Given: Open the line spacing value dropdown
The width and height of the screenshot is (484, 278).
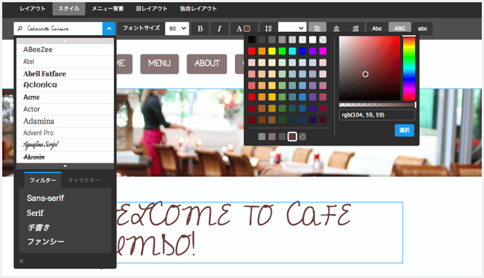Looking at the screenshot, I should 292,28.
